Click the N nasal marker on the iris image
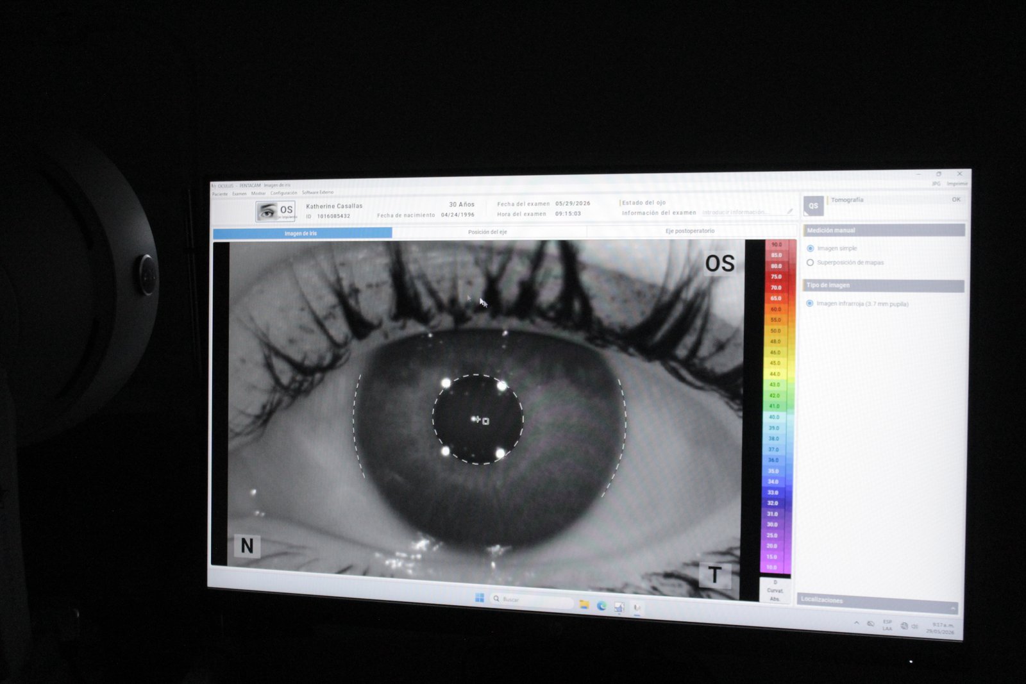Image resolution: width=1026 pixels, height=684 pixels. click(247, 546)
